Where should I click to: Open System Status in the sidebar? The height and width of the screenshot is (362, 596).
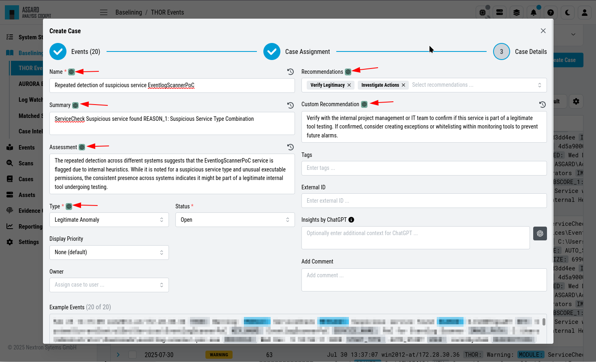(23, 37)
